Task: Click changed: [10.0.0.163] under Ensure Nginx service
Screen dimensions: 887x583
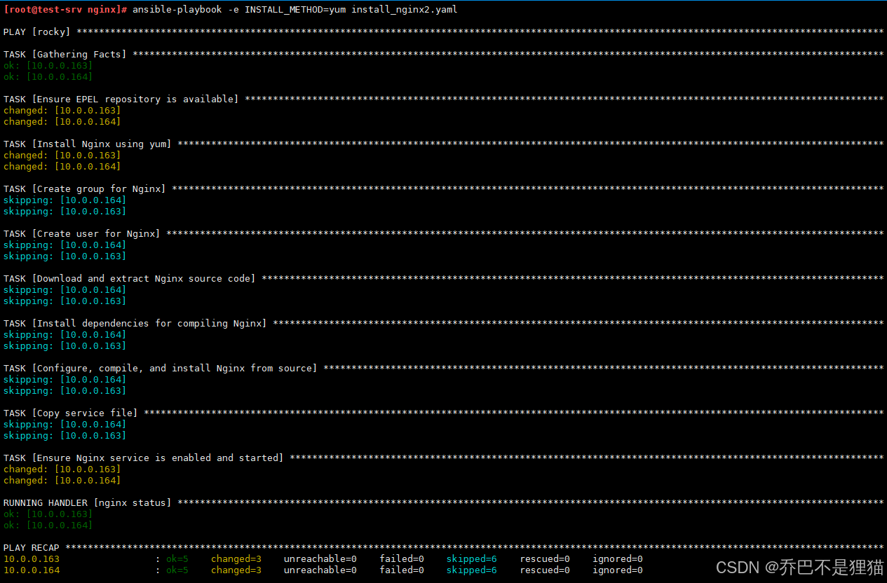Action: [x=62, y=469]
